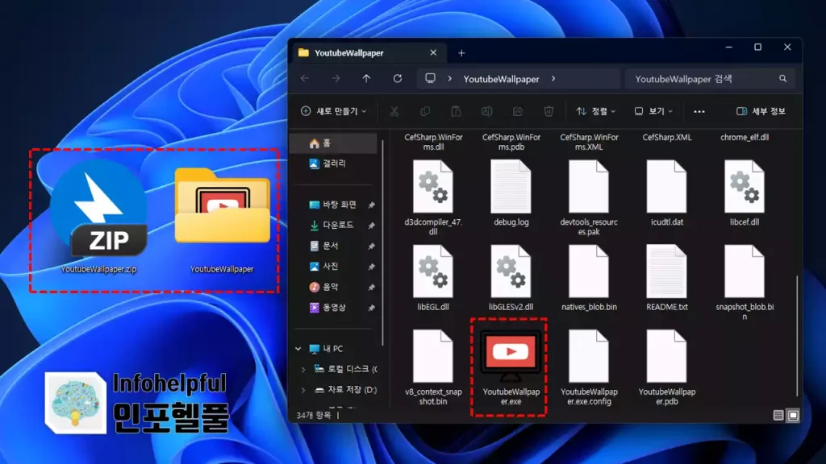This screenshot has height=464, width=826.
Task: Click the file list vertical scrollbar
Action: click(x=798, y=336)
